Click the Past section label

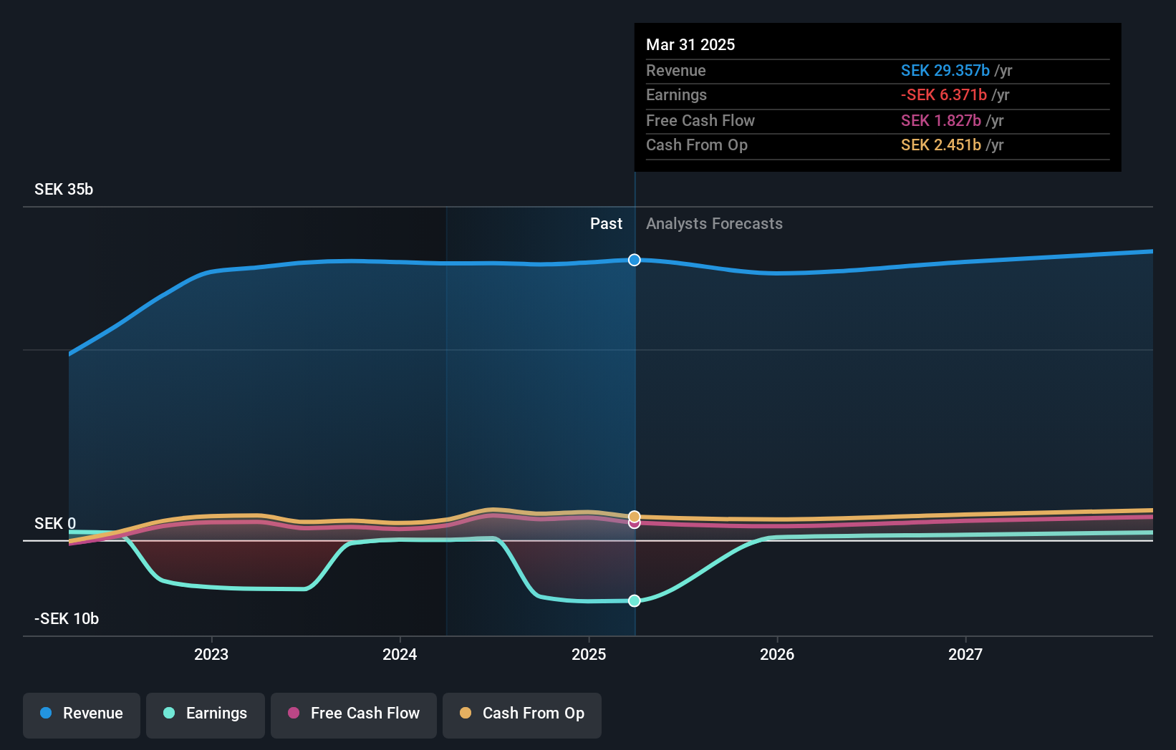pyautogui.click(x=606, y=223)
